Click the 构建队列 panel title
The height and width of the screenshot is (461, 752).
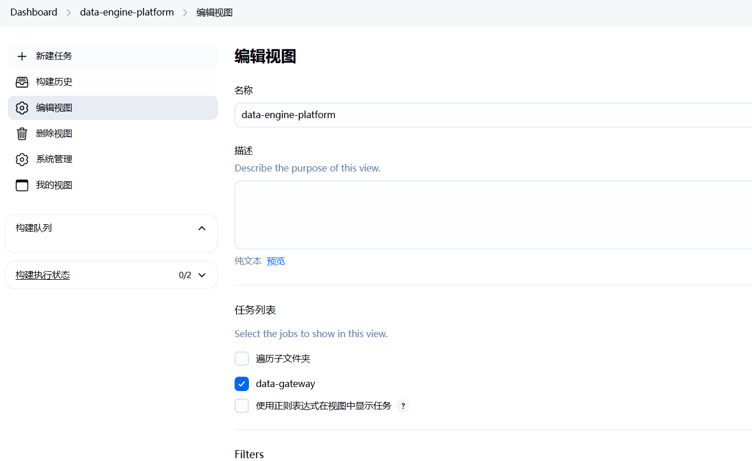[34, 228]
